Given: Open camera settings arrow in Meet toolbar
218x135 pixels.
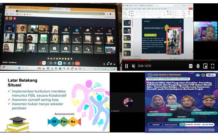Looking at the screenshot, I should pos(48,63).
